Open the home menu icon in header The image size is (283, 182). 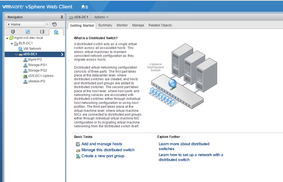click(x=85, y=7)
